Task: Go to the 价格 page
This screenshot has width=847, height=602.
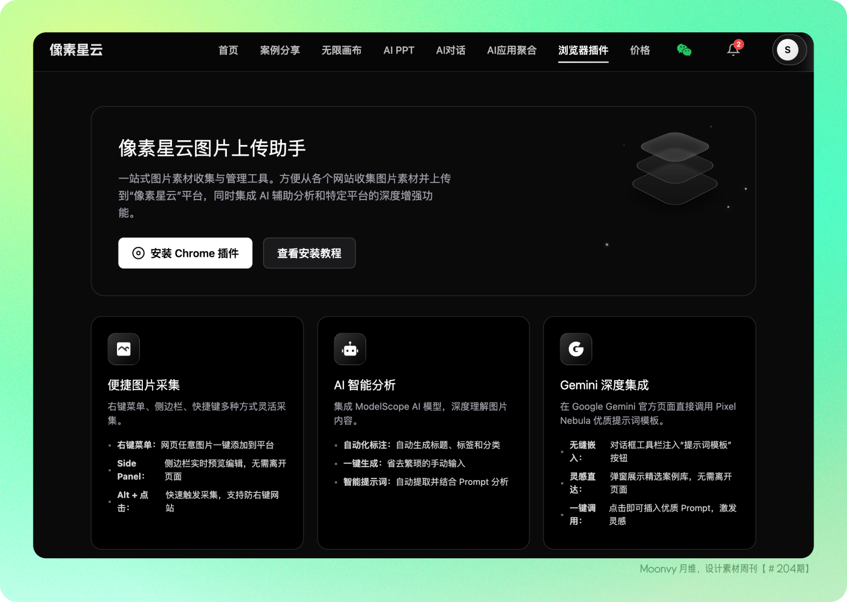Action: click(x=639, y=50)
